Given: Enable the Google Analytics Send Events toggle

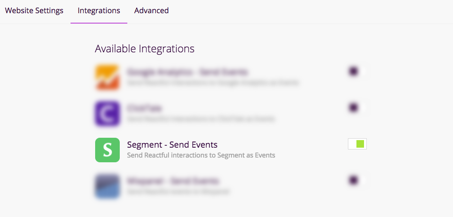Looking at the screenshot, I should [357, 72].
